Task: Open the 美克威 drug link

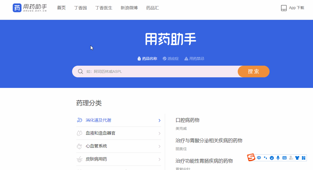Action: (x=182, y=128)
